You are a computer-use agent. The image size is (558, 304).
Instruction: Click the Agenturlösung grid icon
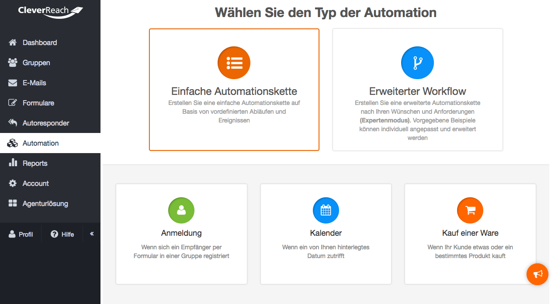[x=13, y=203]
